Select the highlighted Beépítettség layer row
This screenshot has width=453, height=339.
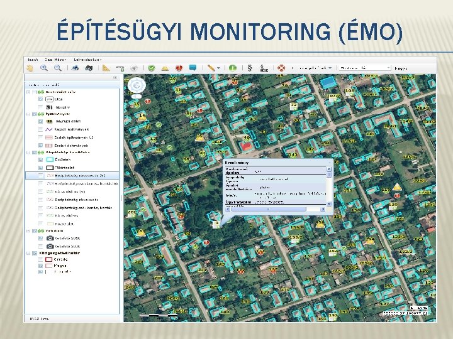coord(72,175)
